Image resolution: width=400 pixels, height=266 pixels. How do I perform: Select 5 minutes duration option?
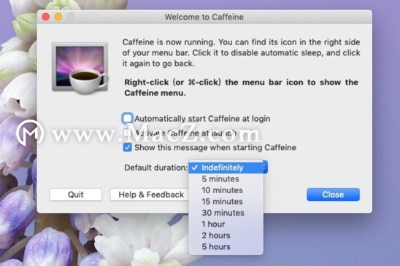coord(226,179)
